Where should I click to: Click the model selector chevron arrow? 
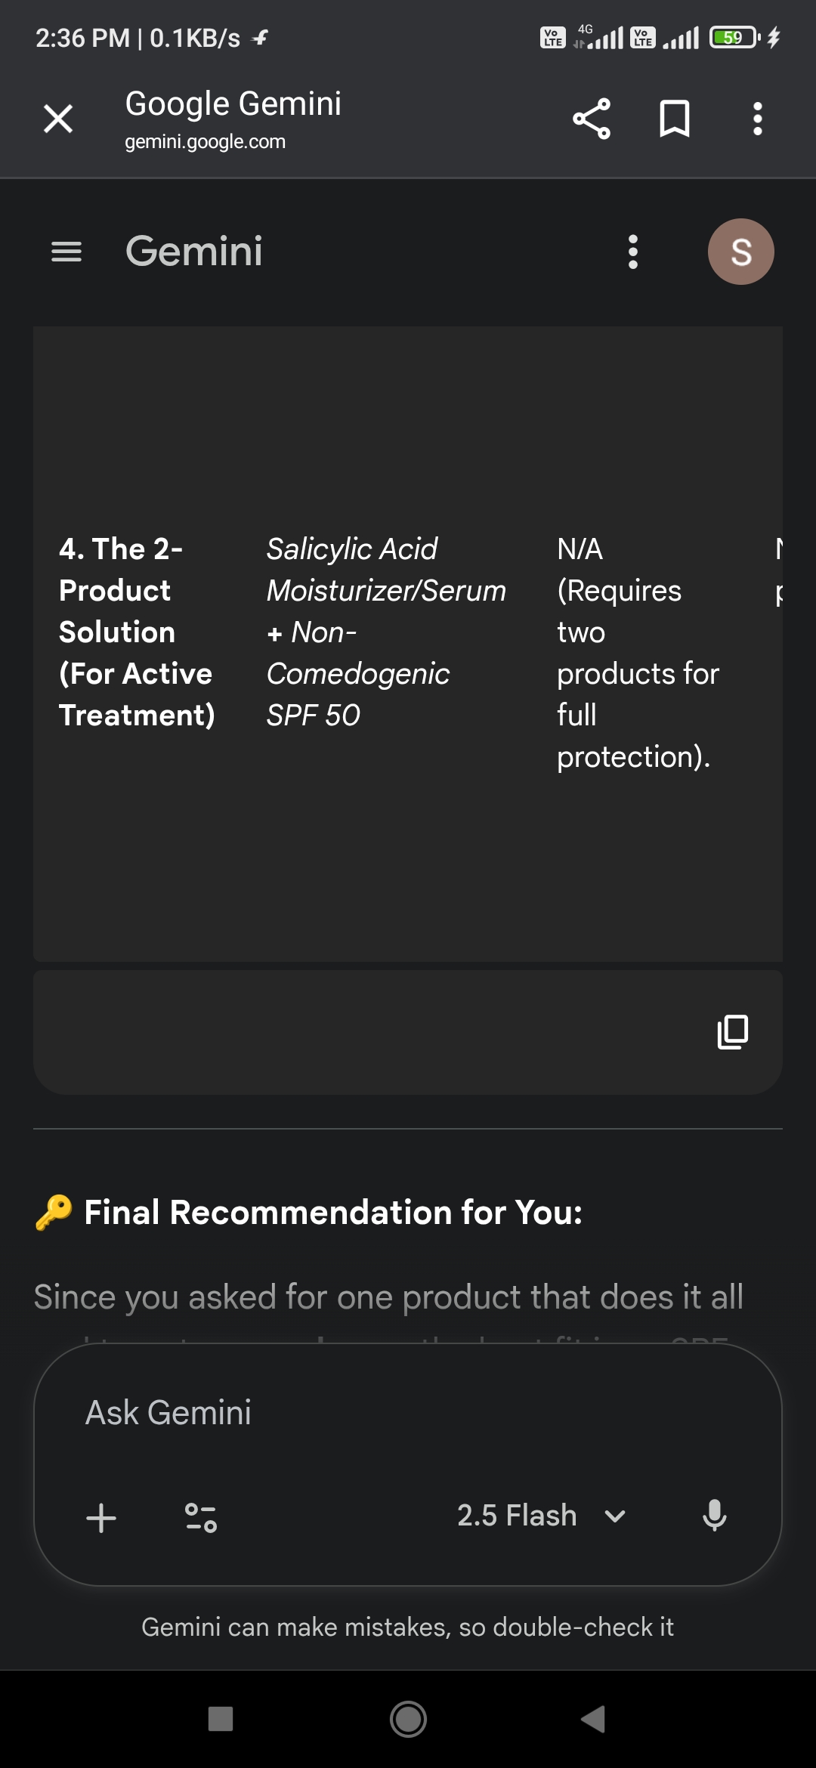pyautogui.click(x=615, y=1516)
